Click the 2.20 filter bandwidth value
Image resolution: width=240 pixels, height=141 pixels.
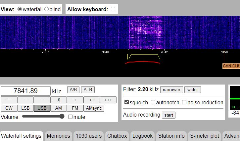point(143,89)
